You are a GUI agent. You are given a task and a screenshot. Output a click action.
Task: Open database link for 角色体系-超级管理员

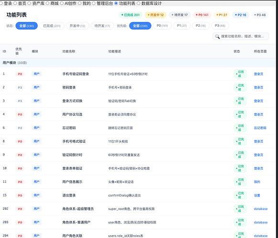[x=261, y=209]
